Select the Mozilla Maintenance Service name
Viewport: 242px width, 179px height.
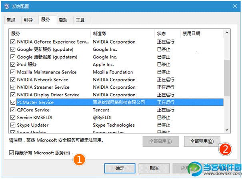[x=47, y=72]
